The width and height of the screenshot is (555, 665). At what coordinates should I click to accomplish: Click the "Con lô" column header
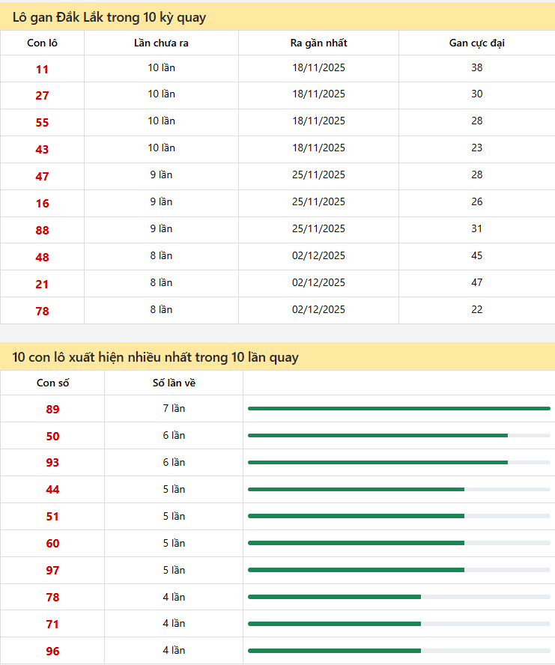click(x=42, y=43)
